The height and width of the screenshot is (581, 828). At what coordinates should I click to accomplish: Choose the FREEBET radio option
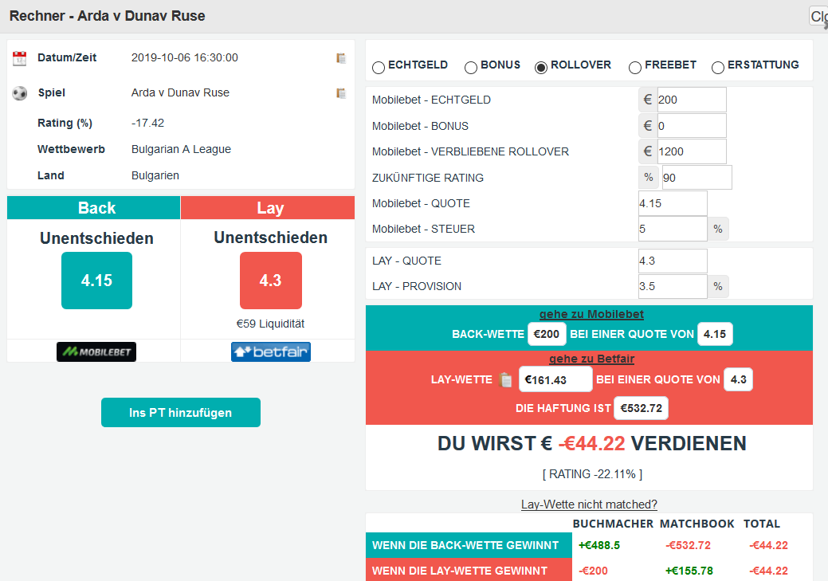click(x=635, y=68)
